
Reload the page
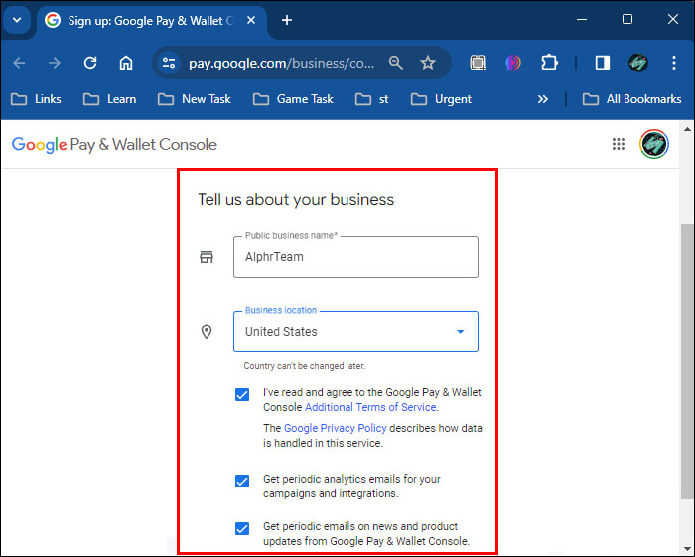[x=90, y=63]
